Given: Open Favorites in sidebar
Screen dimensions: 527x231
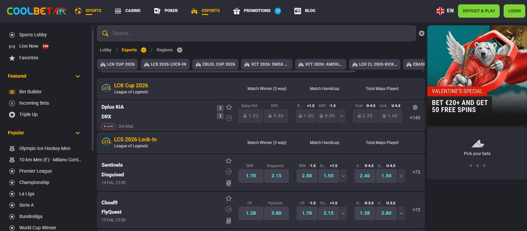Looking at the screenshot, I should pos(24,58).
